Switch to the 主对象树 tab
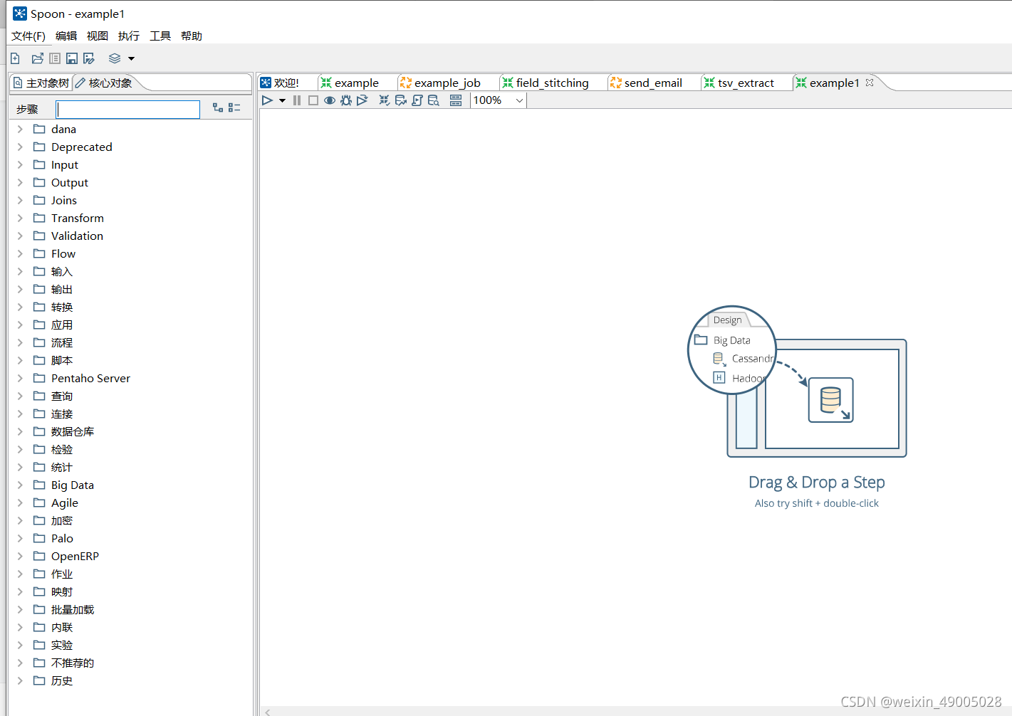The height and width of the screenshot is (716, 1012). click(41, 83)
